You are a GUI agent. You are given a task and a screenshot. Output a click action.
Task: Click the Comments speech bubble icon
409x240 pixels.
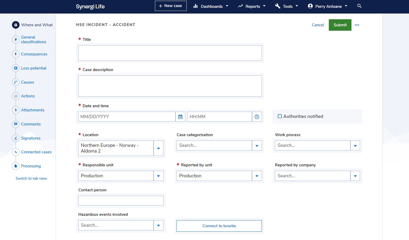(16, 124)
